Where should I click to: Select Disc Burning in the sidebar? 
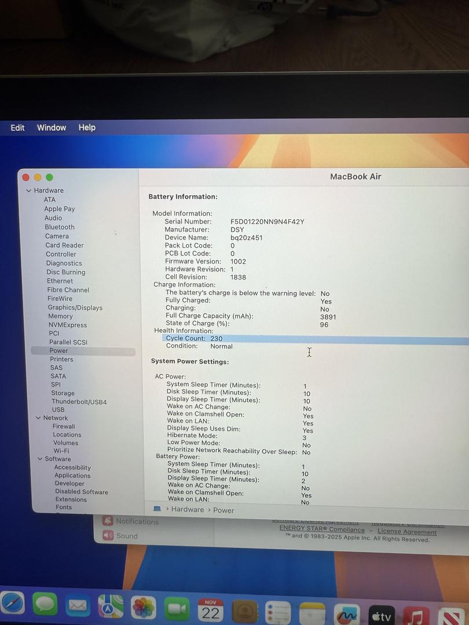click(66, 272)
